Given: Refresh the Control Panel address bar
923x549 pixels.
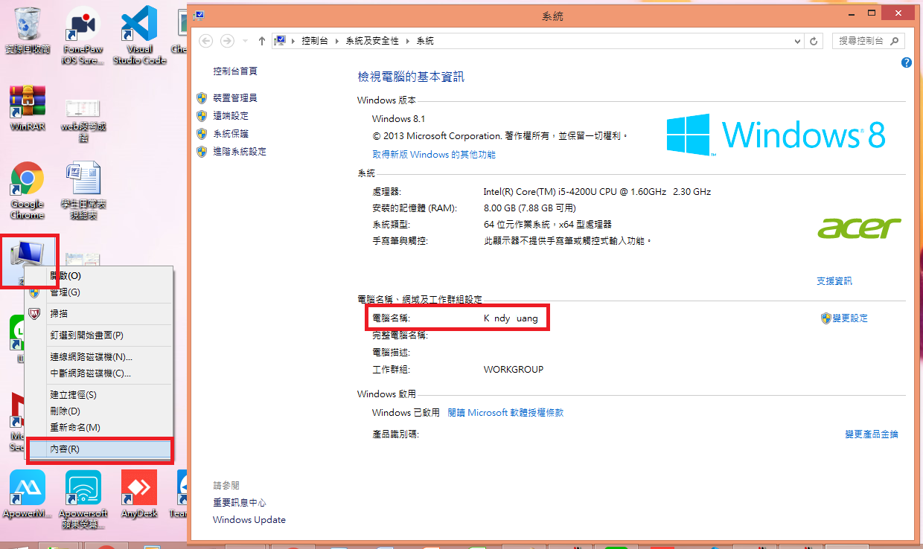Looking at the screenshot, I should (814, 41).
